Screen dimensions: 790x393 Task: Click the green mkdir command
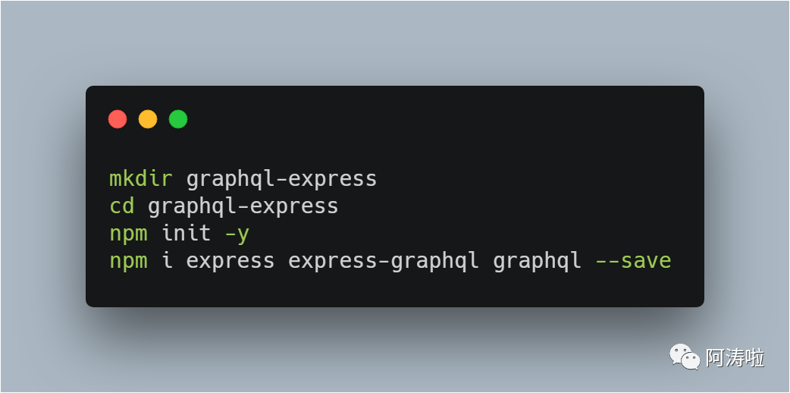click(141, 179)
